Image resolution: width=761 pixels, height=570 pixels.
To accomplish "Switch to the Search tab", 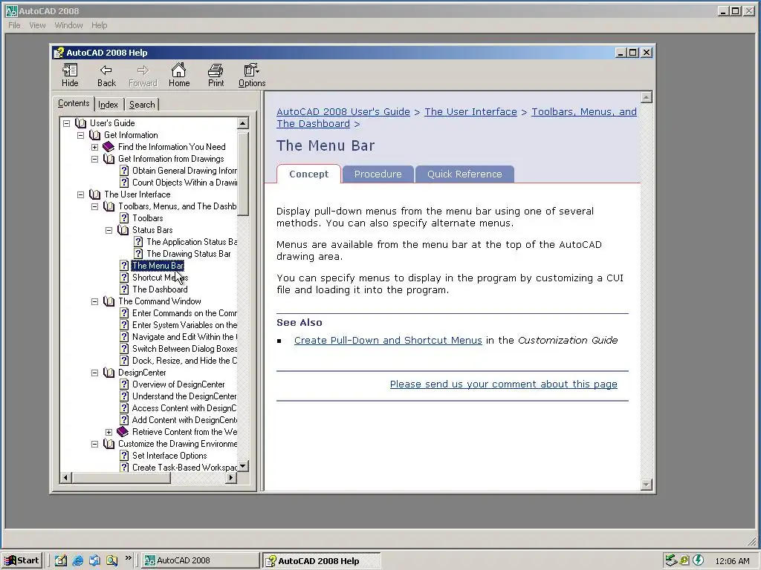I will pyautogui.click(x=142, y=105).
